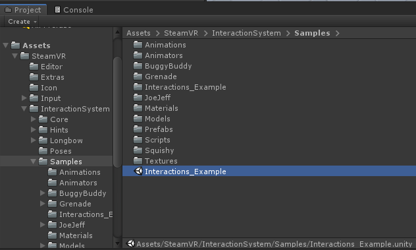Click SteamVR in the breadcrumb path
The width and height of the screenshot is (416, 250).
coord(181,33)
